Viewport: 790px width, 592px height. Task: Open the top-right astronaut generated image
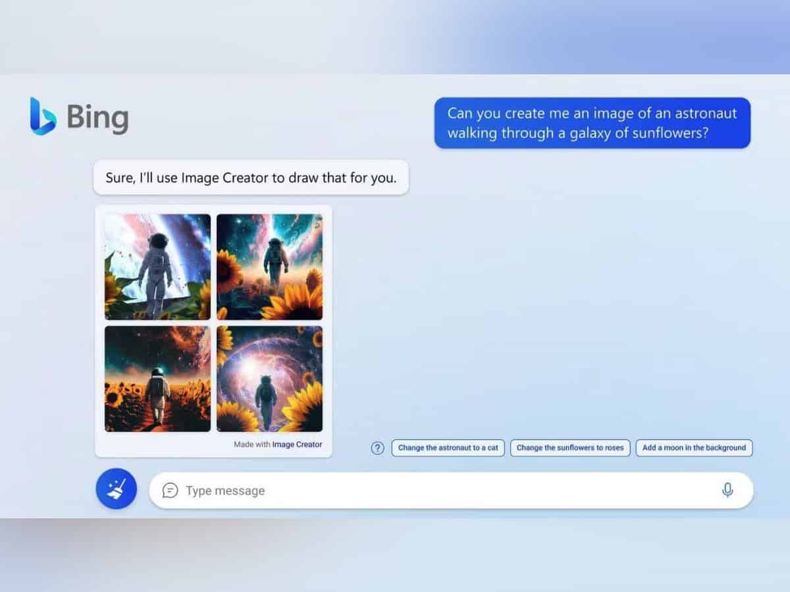tap(269, 266)
